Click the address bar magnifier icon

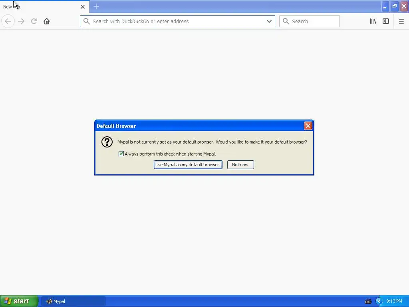point(87,21)
